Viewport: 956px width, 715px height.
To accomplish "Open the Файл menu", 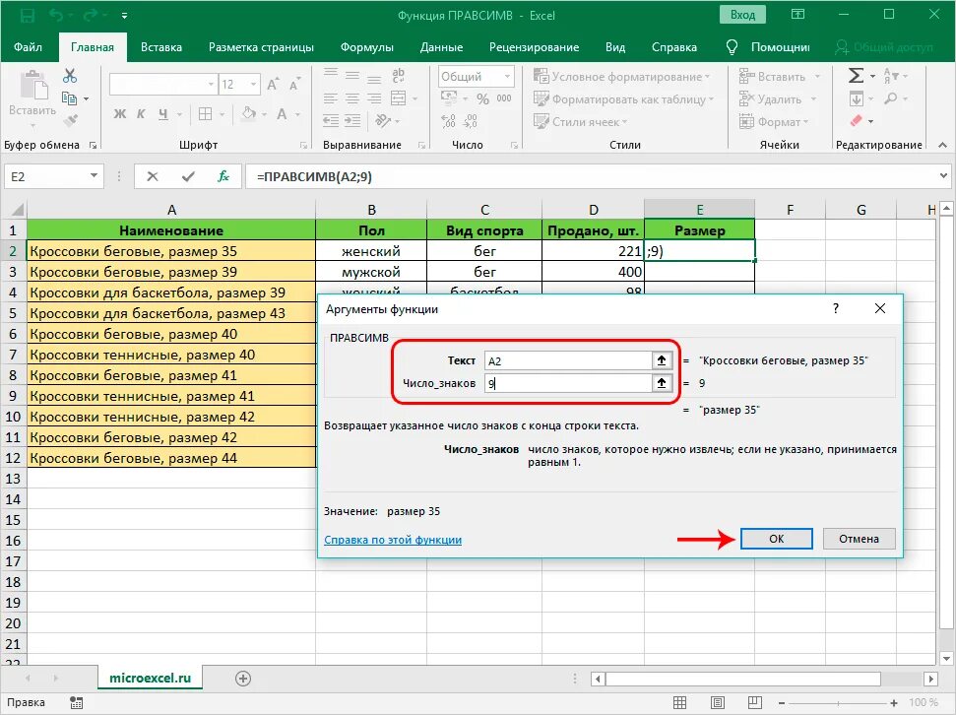I will [x=28, y=47].
